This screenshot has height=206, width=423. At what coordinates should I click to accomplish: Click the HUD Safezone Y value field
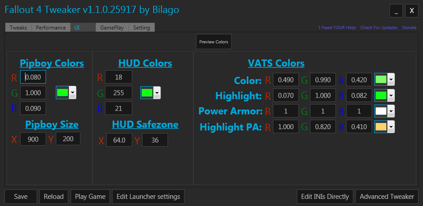155,140
